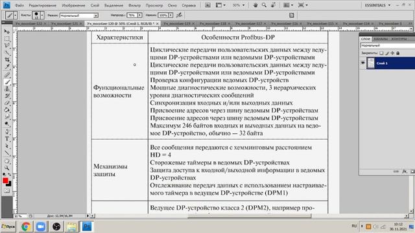Select the Line shape tool
This screenshot has height=233, width=415.
coord(7,153)
